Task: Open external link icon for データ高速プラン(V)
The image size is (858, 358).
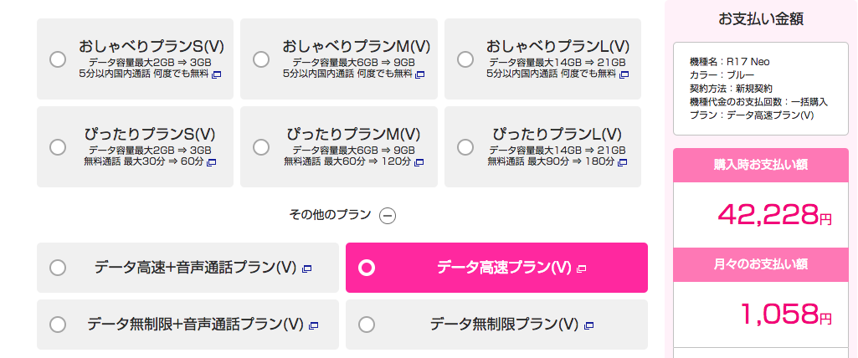Action: tap(582, 268)
